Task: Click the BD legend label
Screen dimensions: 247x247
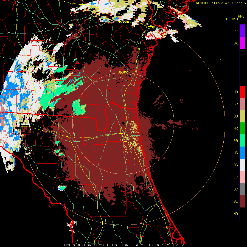Action: pyautogui.click(x=235, y=116)
